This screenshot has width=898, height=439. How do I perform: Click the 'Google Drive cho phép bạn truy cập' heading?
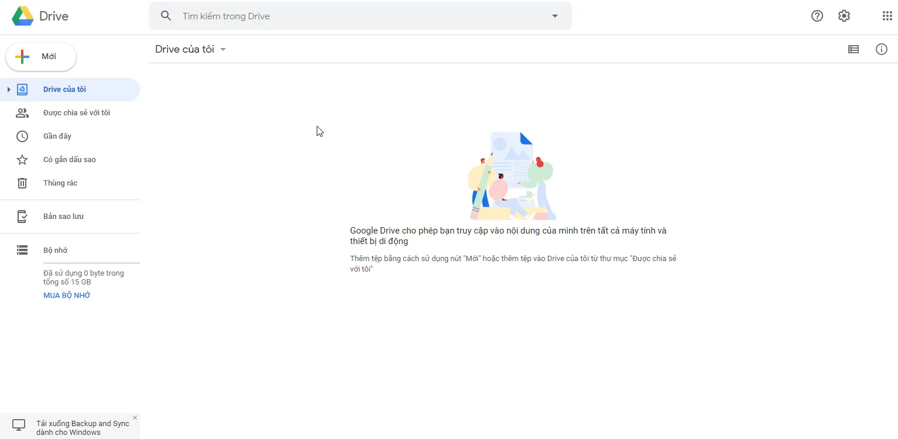point(508,236)
